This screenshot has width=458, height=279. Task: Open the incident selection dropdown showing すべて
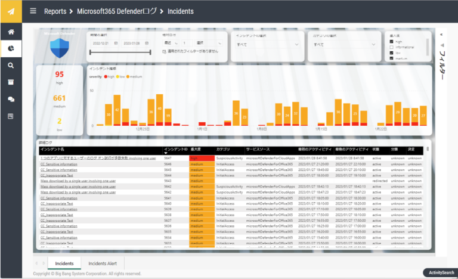268,44
